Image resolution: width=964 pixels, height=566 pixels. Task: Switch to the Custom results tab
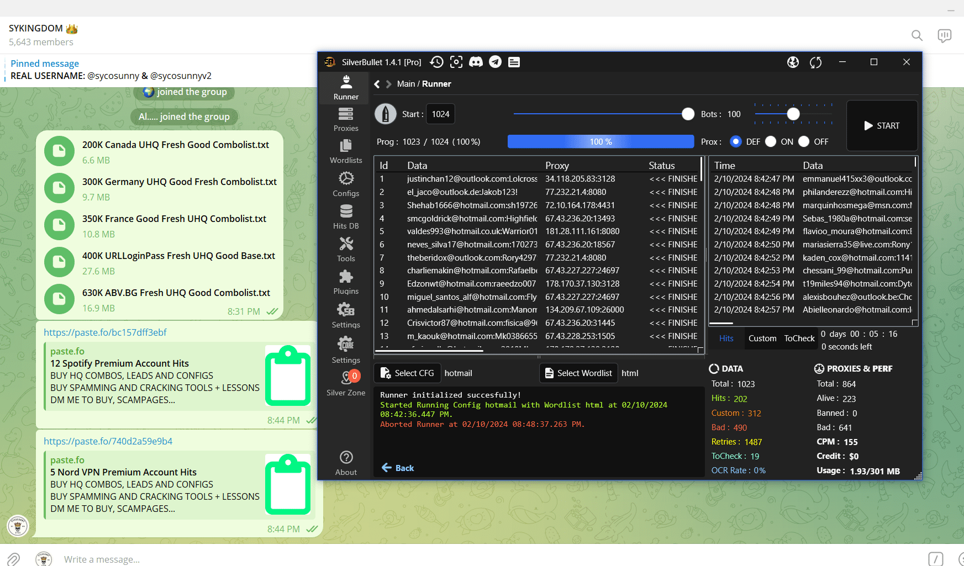762,338
